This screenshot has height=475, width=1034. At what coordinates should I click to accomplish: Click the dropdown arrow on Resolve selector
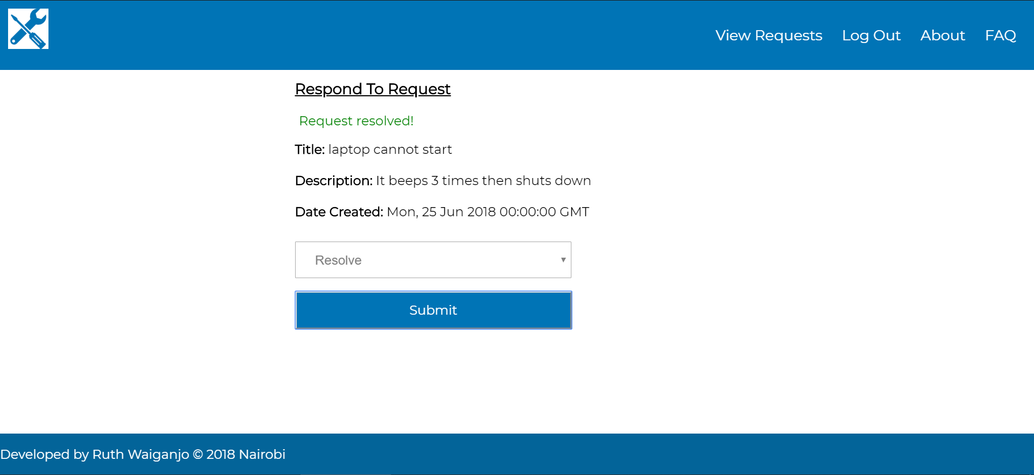563,260
